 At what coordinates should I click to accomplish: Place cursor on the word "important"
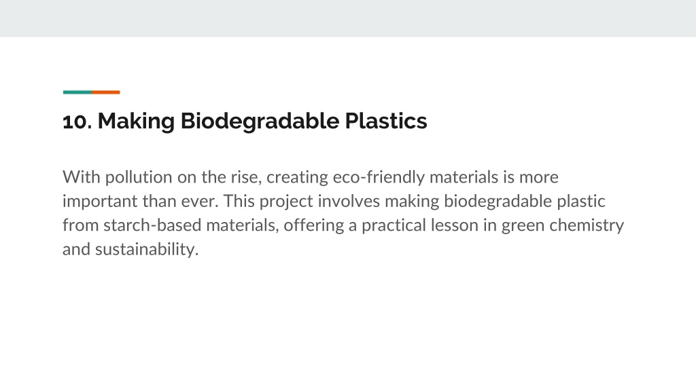pyautogui.click(x=100, y=201)
